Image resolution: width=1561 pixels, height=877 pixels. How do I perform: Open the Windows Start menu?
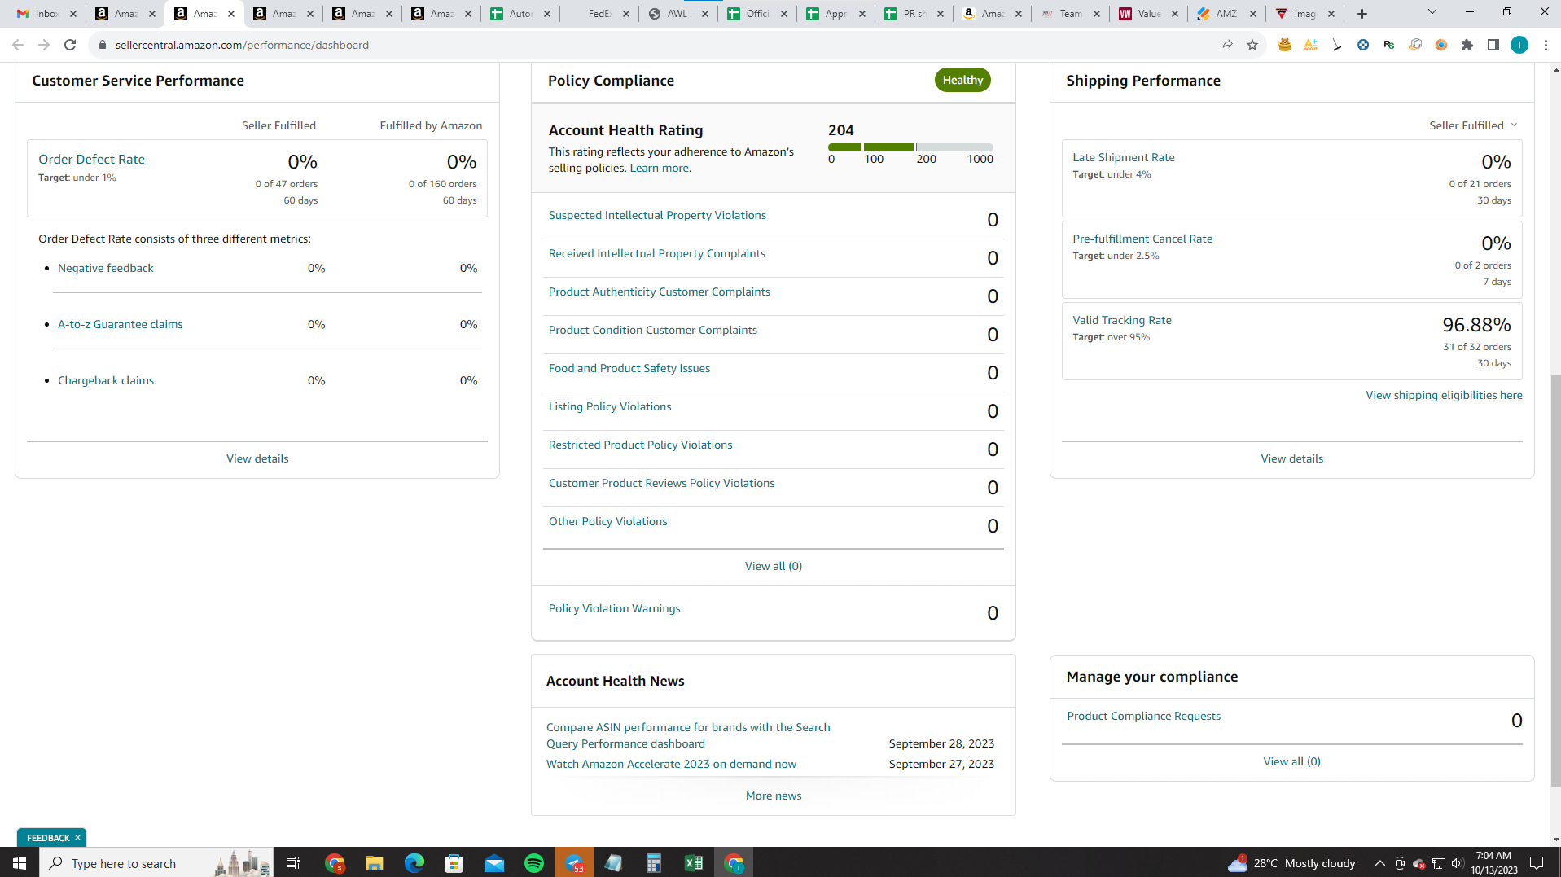click(20, 863)
